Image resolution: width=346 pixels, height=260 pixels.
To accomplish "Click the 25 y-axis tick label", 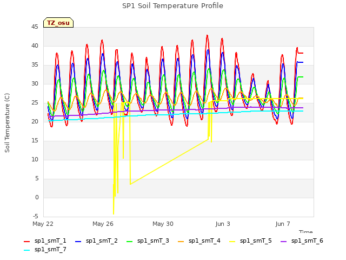I will point(35,103).
